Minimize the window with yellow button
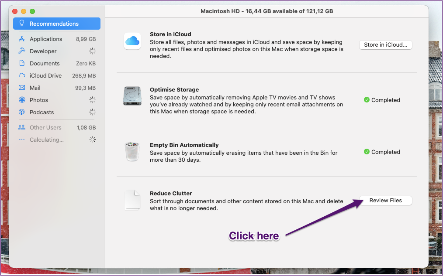The width and height of the screenshot is (443, 276). 24,11
